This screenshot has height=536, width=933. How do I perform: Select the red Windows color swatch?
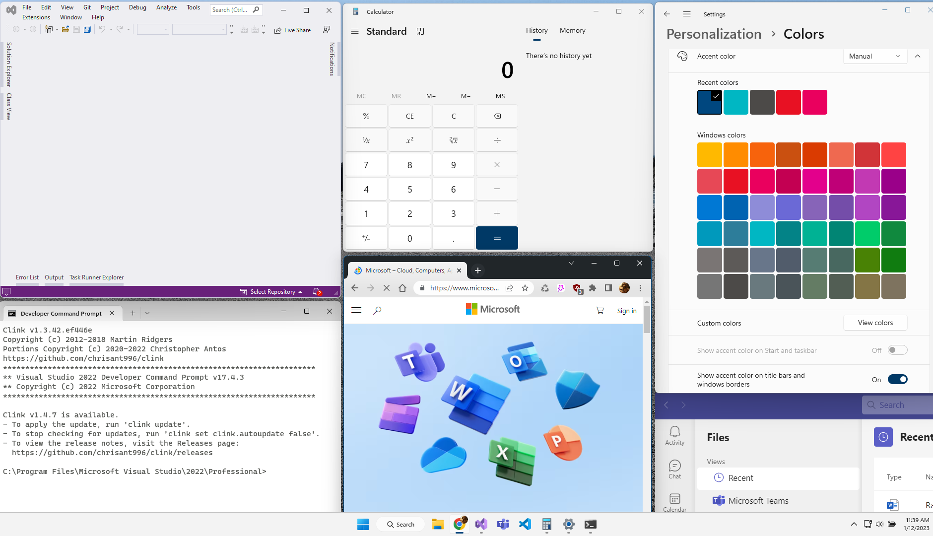pyautogui.click(x=736, y=181)
